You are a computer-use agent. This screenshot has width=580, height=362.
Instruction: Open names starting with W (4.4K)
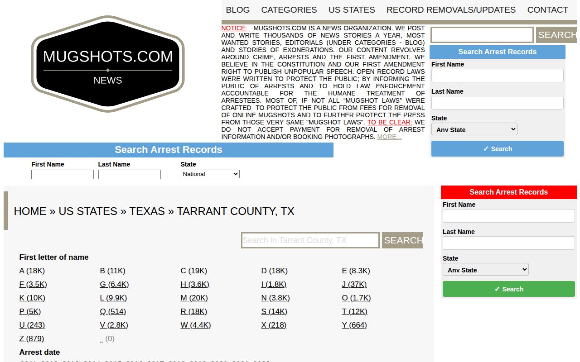click(196, 325)
